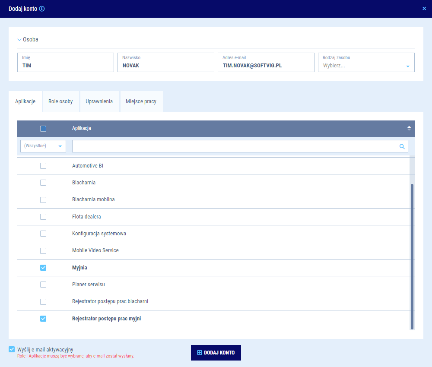Check the Planer serwisu checkbox
Viewport: 432px width, 367px height.
pyautogui.click(x=43, y=285)
